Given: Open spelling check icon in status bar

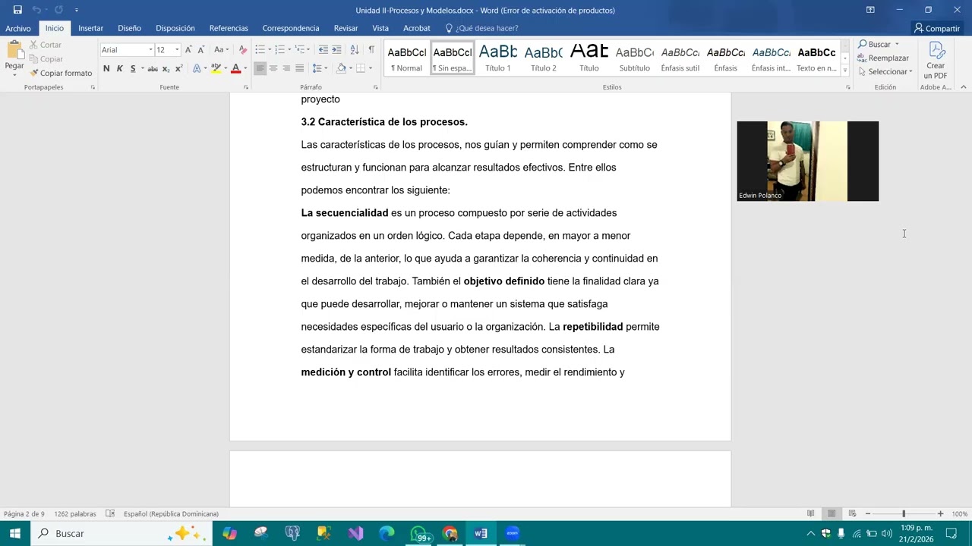Looking at the screenshot, I should tap(110, 513).
